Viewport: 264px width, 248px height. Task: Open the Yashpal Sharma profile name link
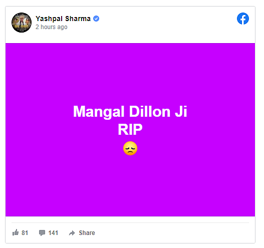click(x=63, y=19)
